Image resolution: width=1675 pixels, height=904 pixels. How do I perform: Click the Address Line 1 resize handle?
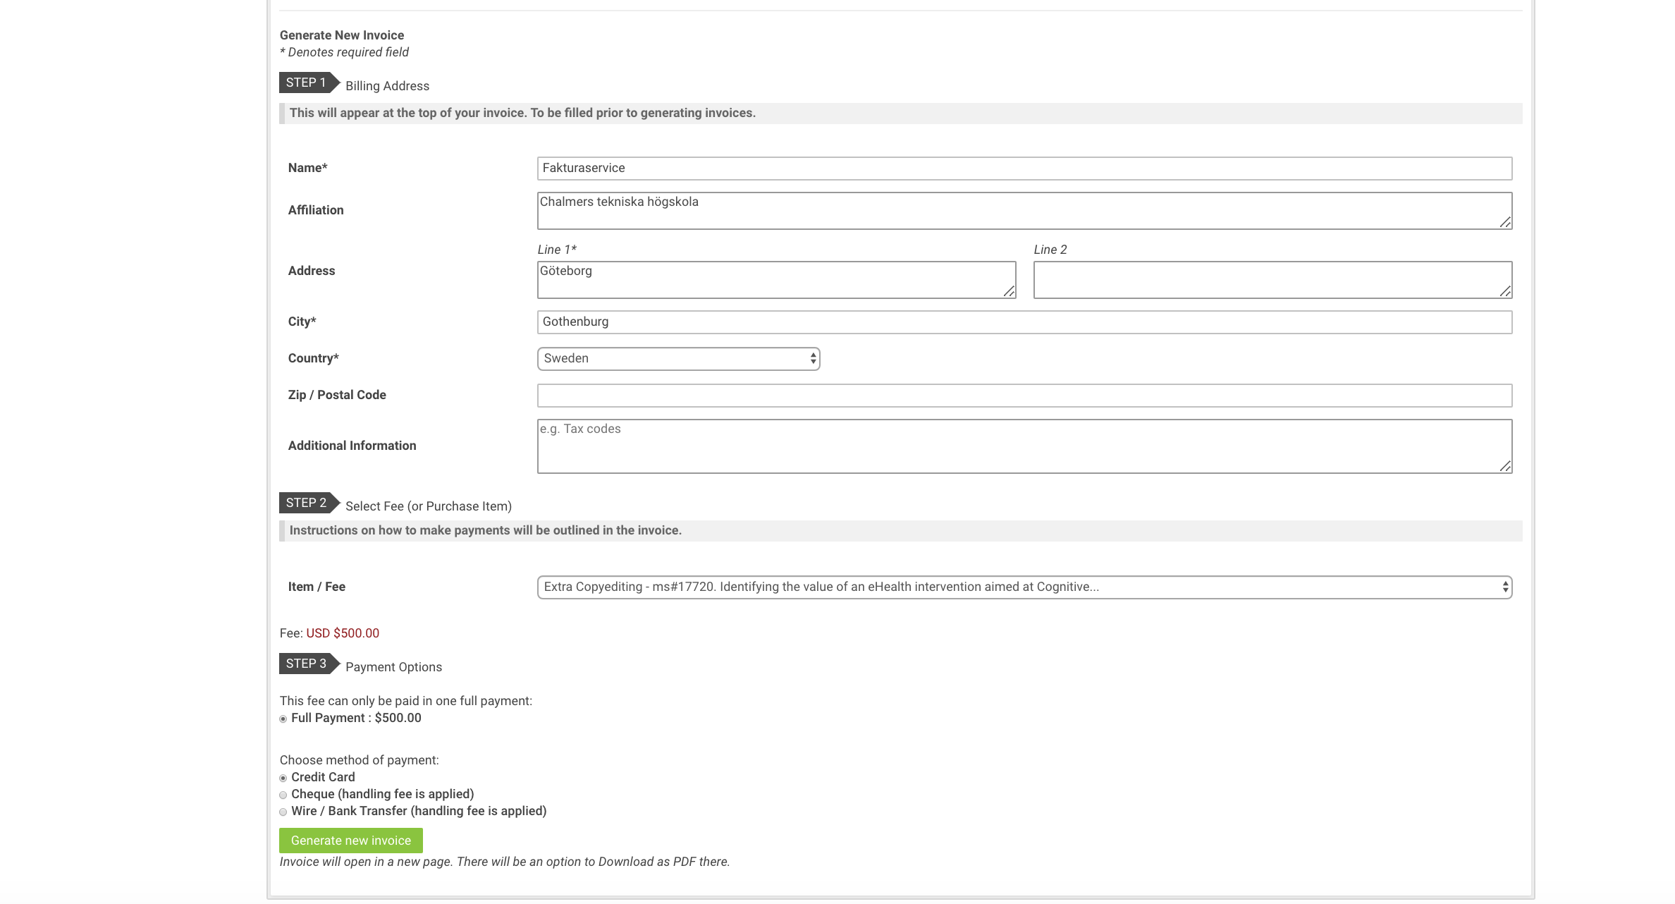[x=1009, y=291]
